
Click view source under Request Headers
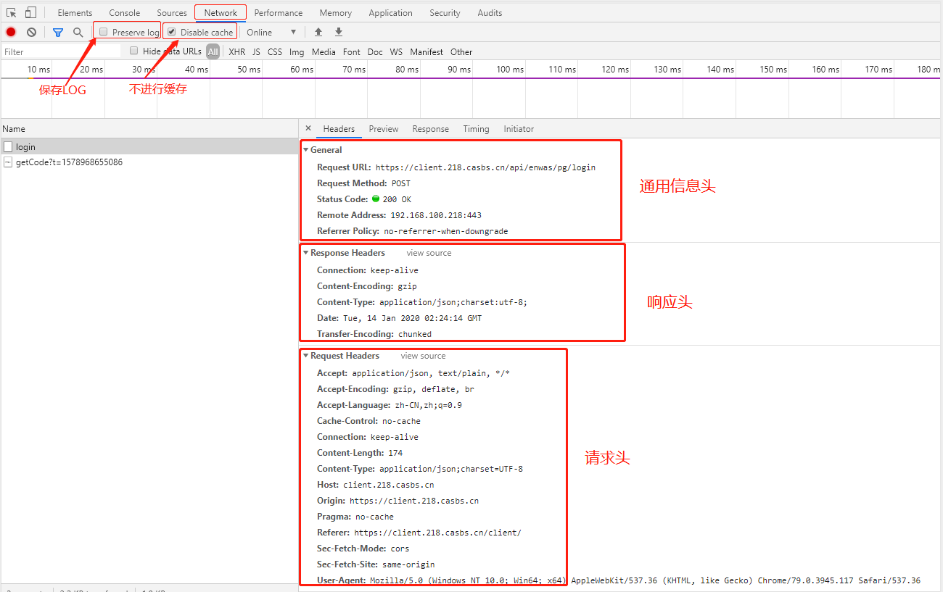tap(423, 356)
